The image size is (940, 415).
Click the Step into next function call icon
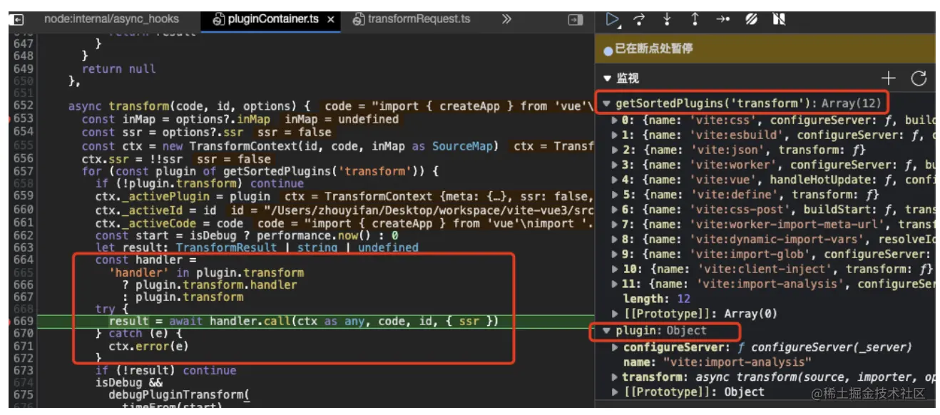click(x=665, y=20)
